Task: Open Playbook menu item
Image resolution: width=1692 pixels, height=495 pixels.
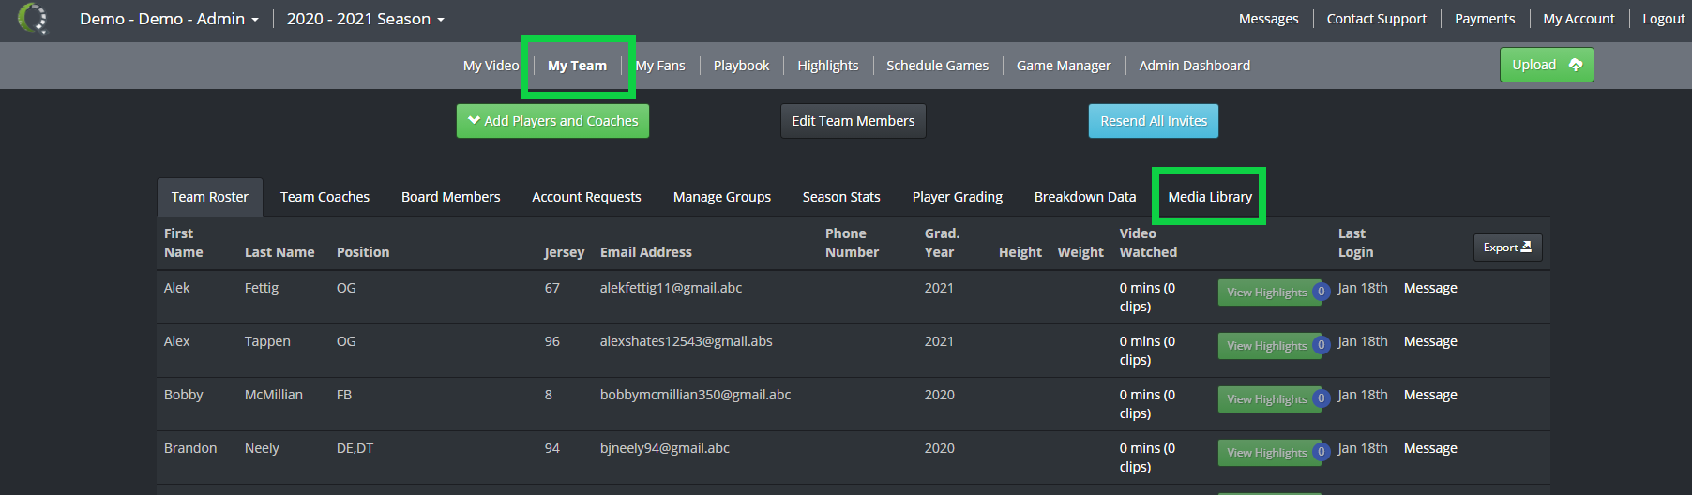Action: pyautogui.click(x=741, y=66)
